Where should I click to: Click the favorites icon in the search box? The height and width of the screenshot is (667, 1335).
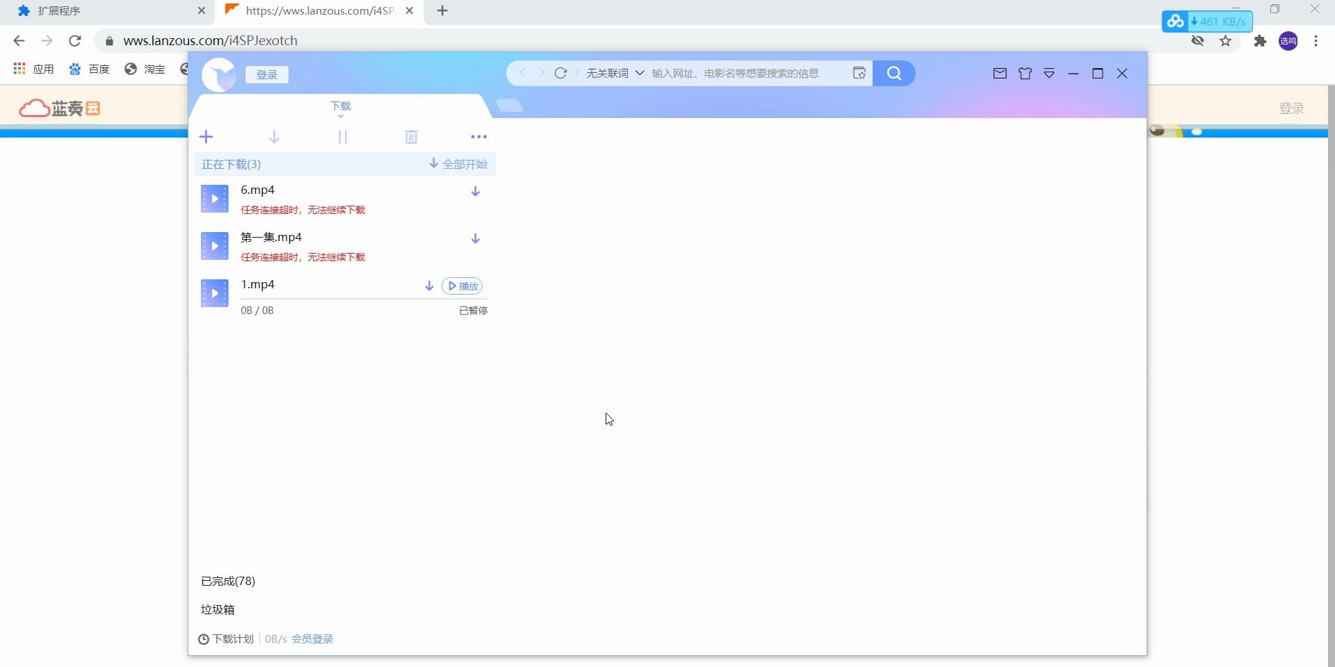point(859,73)
